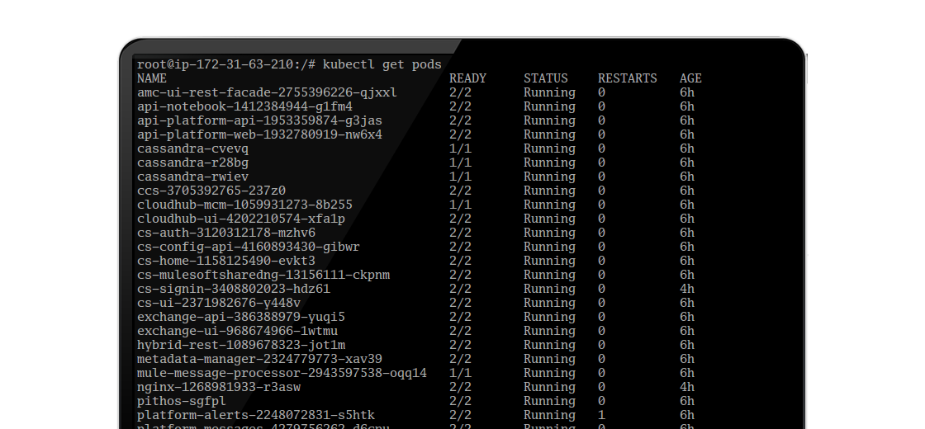This screenshot has width=925, height=429.
Task: Click the Running status of pithos-sgfpl
Action: pyautogui.click(x=549, y=401)
